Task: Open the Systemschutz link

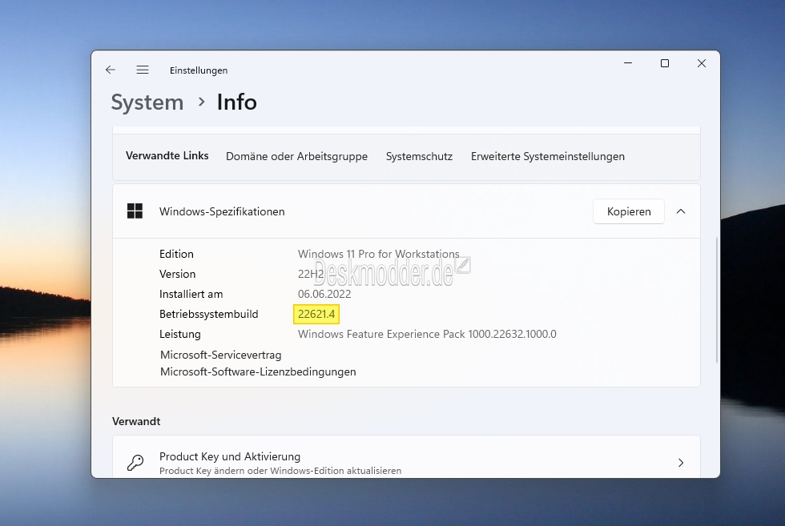Action: tap(420, 156)
